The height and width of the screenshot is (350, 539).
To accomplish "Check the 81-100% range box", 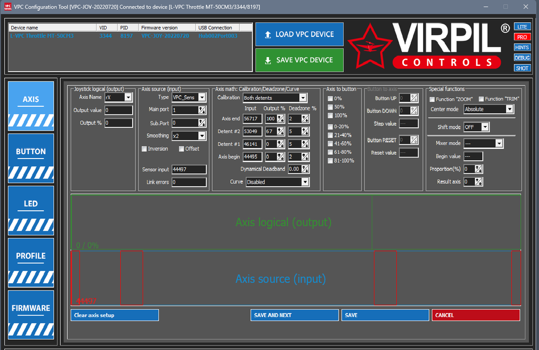I will [x=330, y=161].
